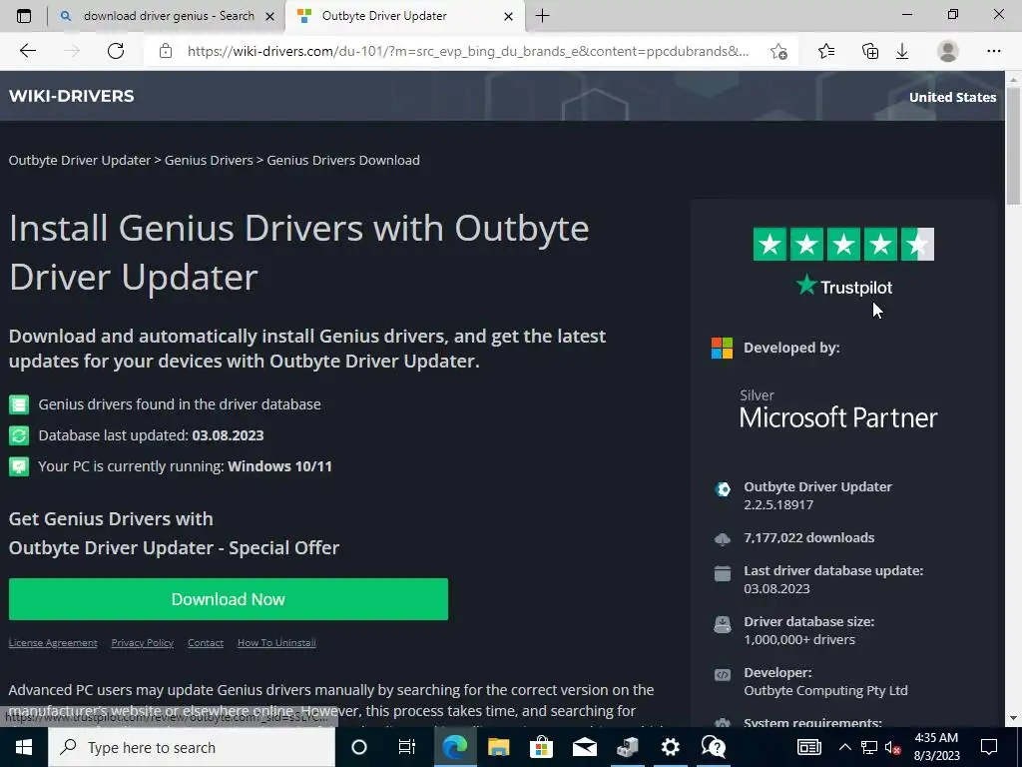This screenshot has height=767, width=1022.
Task: Click the Outbyte Driver Updater gear icon
Action: tap(723, 489)
